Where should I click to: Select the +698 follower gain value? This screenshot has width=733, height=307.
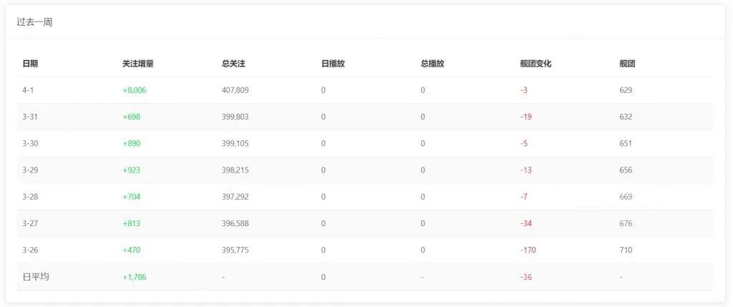(132, 117)
